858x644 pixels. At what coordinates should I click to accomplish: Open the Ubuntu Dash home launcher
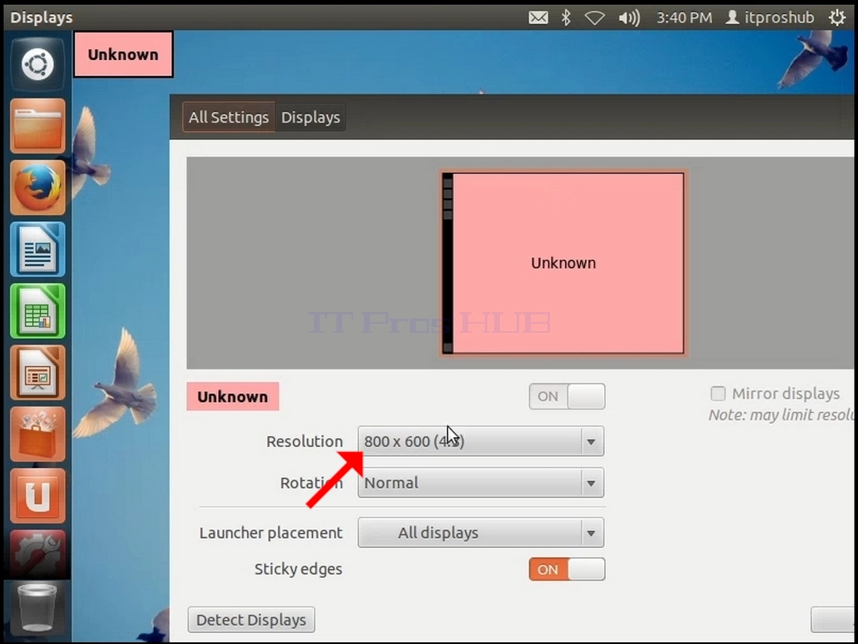pyautogui.click(x=38, y=64)
